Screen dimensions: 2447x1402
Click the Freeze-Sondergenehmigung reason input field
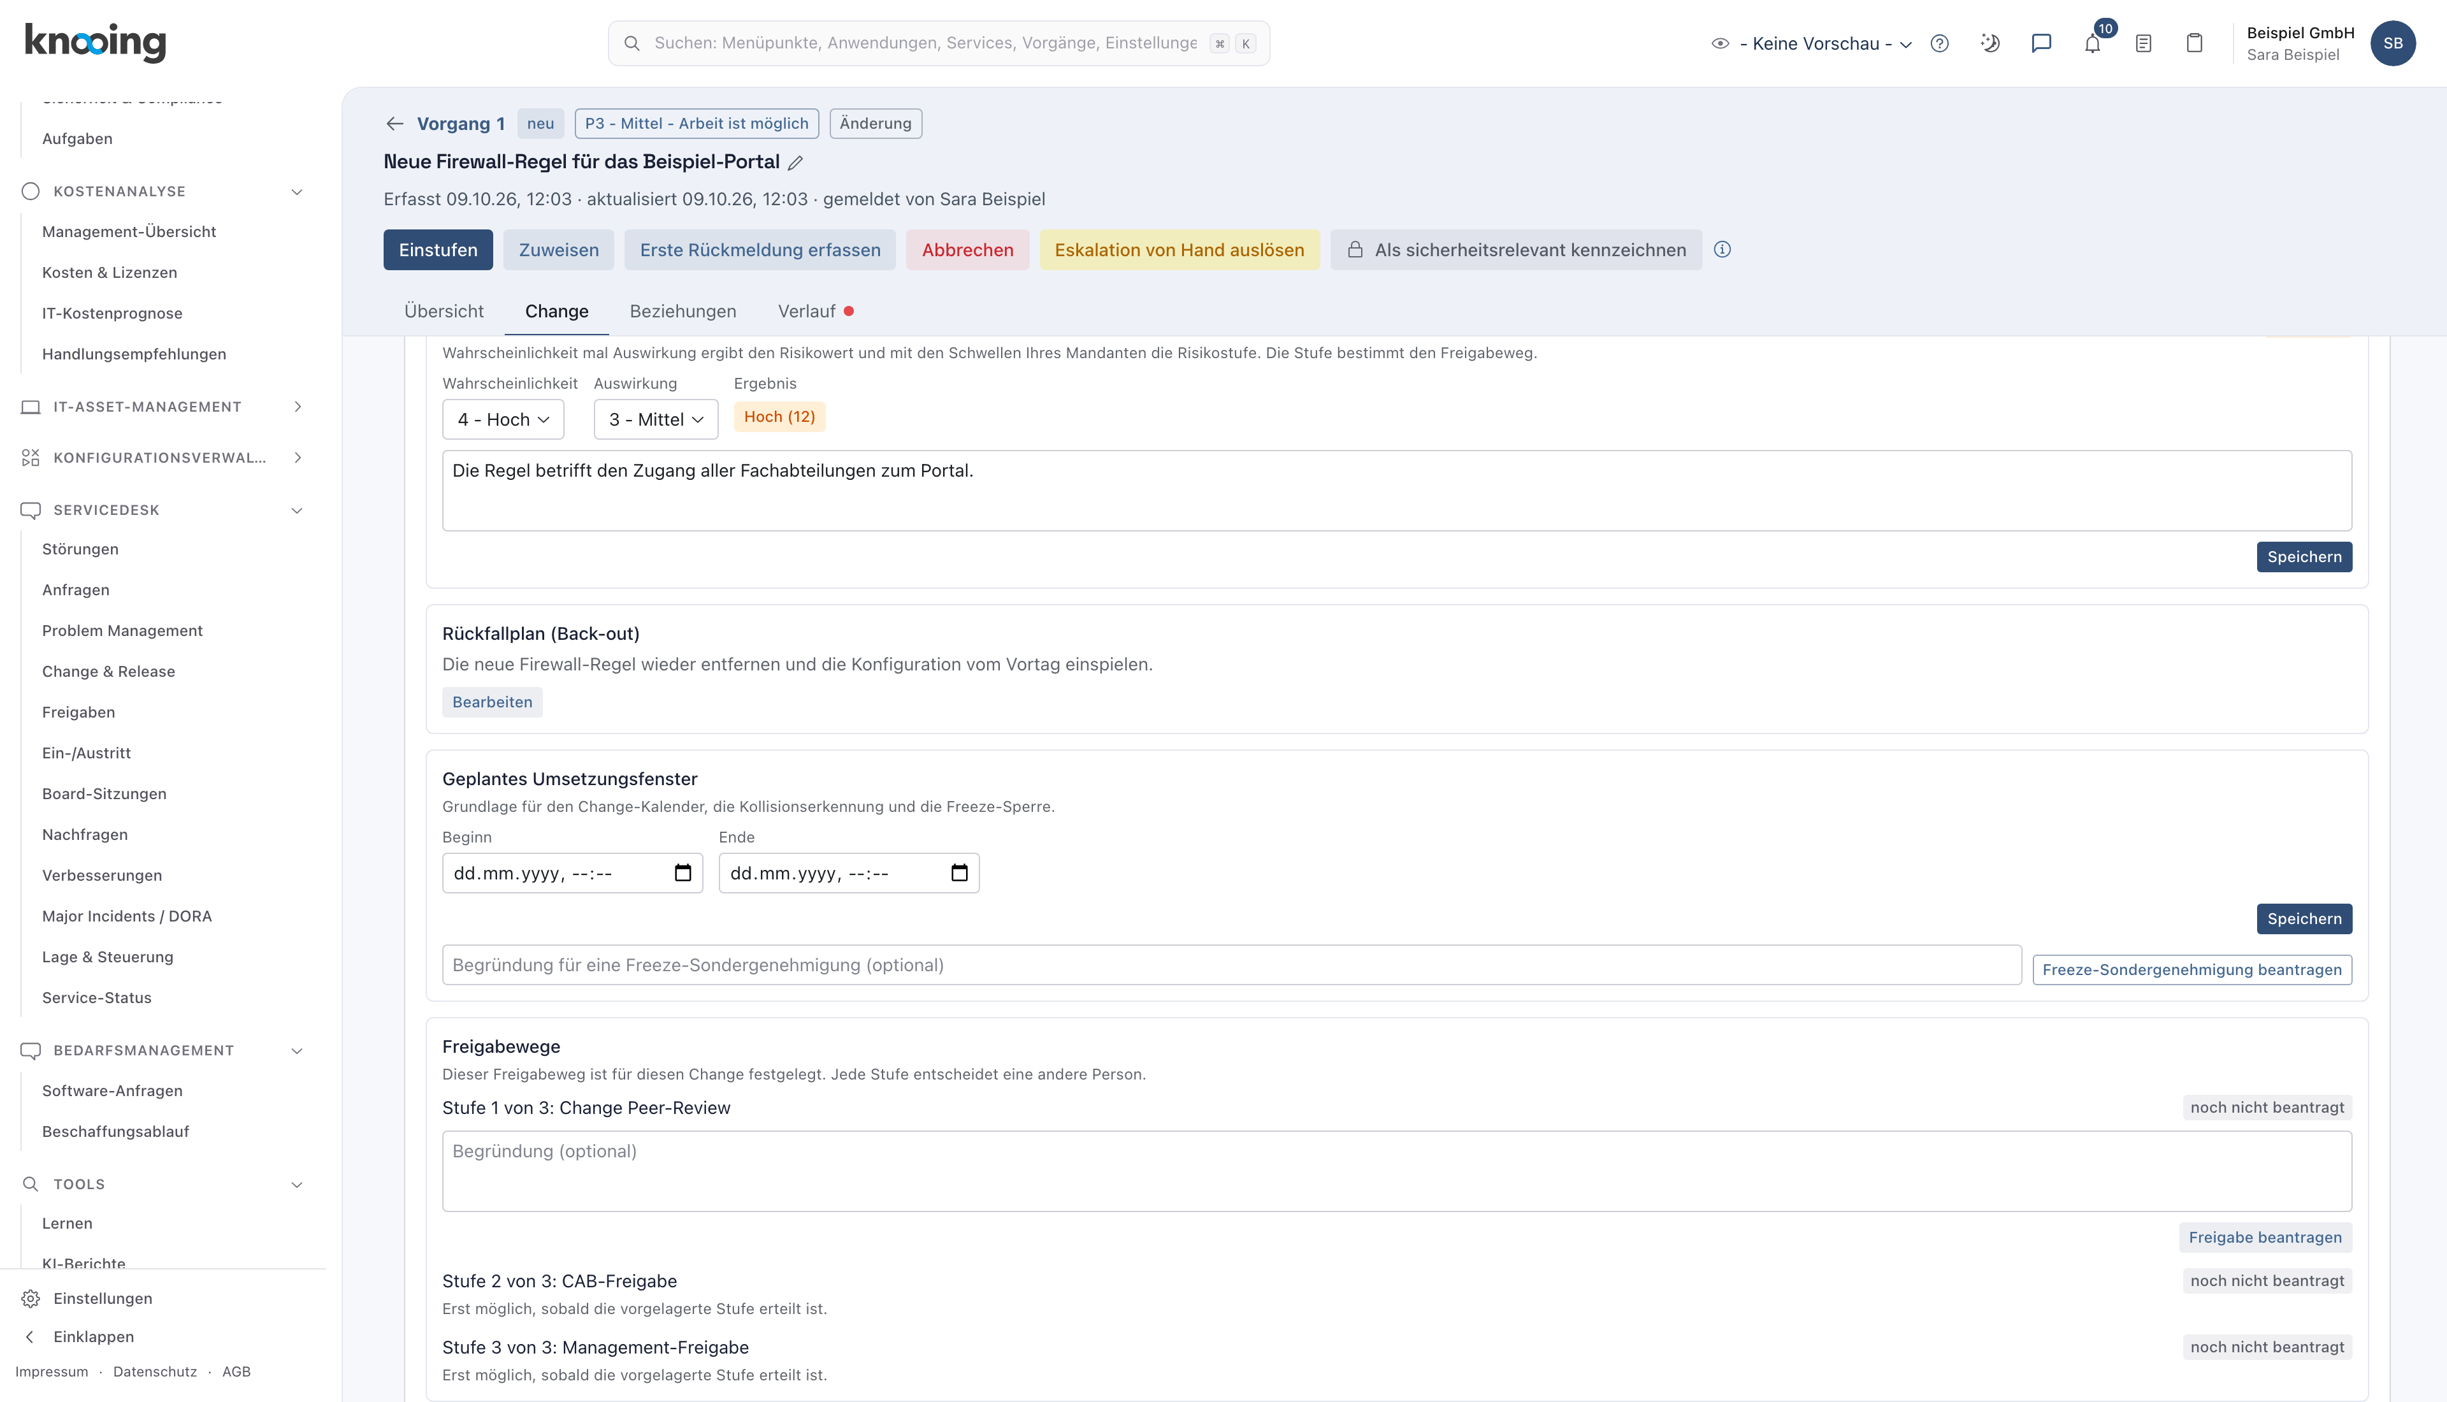click(x=1231, y=965)
